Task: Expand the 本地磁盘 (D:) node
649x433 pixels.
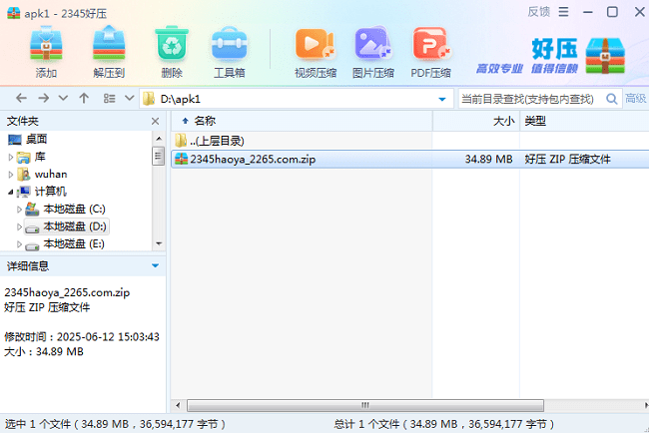Action: (x=19, y=226)
